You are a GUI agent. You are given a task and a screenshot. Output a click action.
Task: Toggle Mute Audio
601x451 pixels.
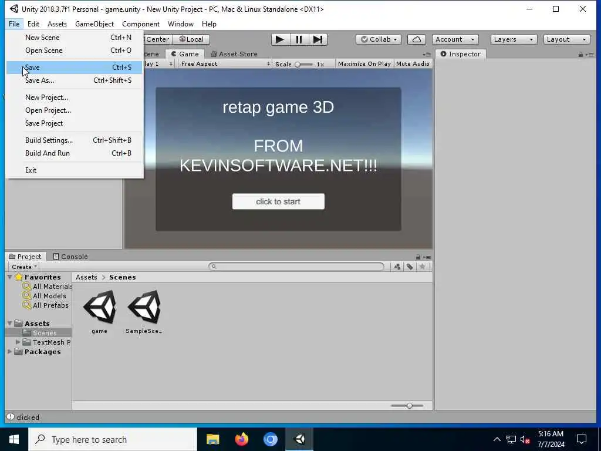pos(413,64)
